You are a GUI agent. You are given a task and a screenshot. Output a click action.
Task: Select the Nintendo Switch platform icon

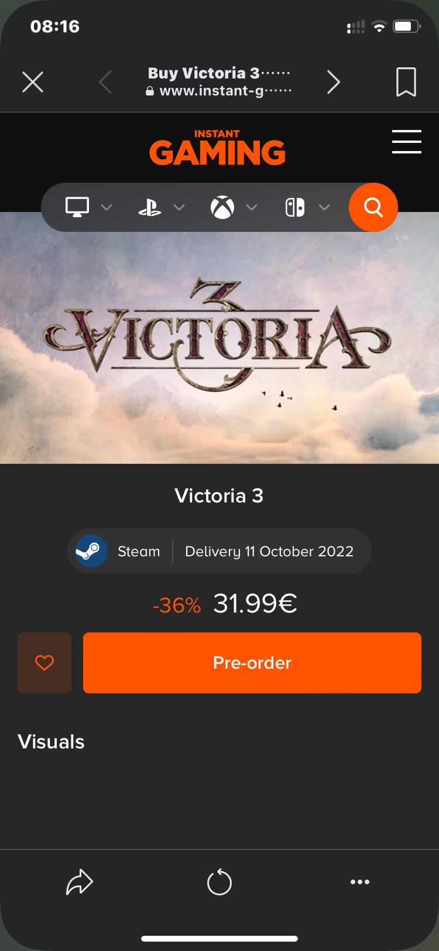pyautogui.click(x=295, y=207)
